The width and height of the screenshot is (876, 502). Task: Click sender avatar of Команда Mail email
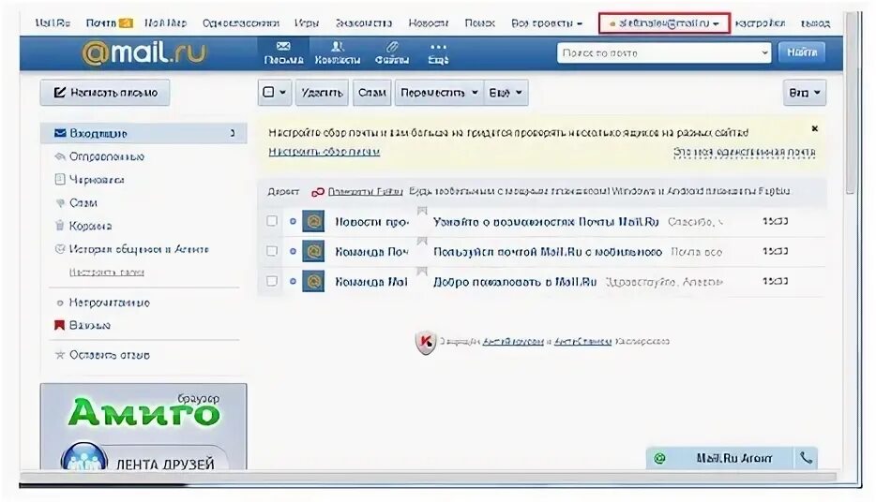coord(313,282)
